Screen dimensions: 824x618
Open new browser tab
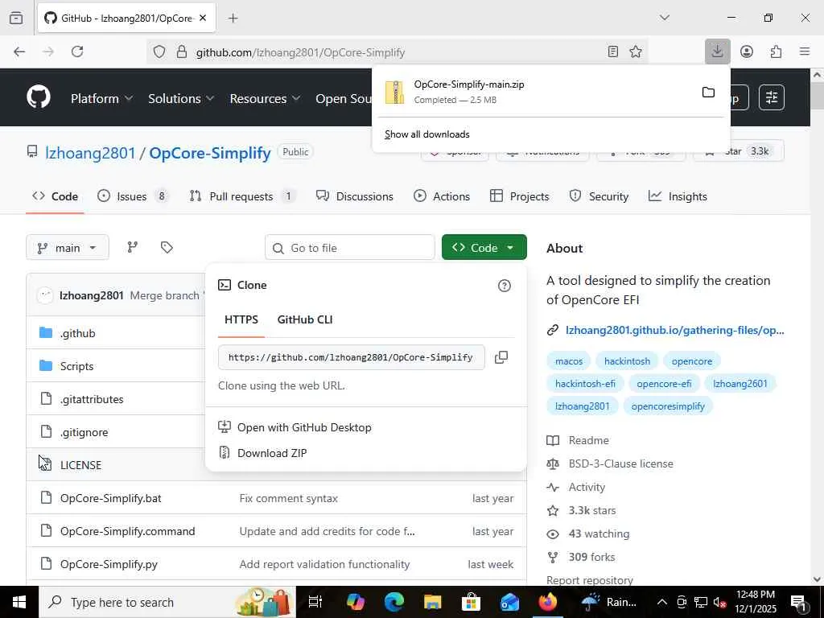coord(233,19)
